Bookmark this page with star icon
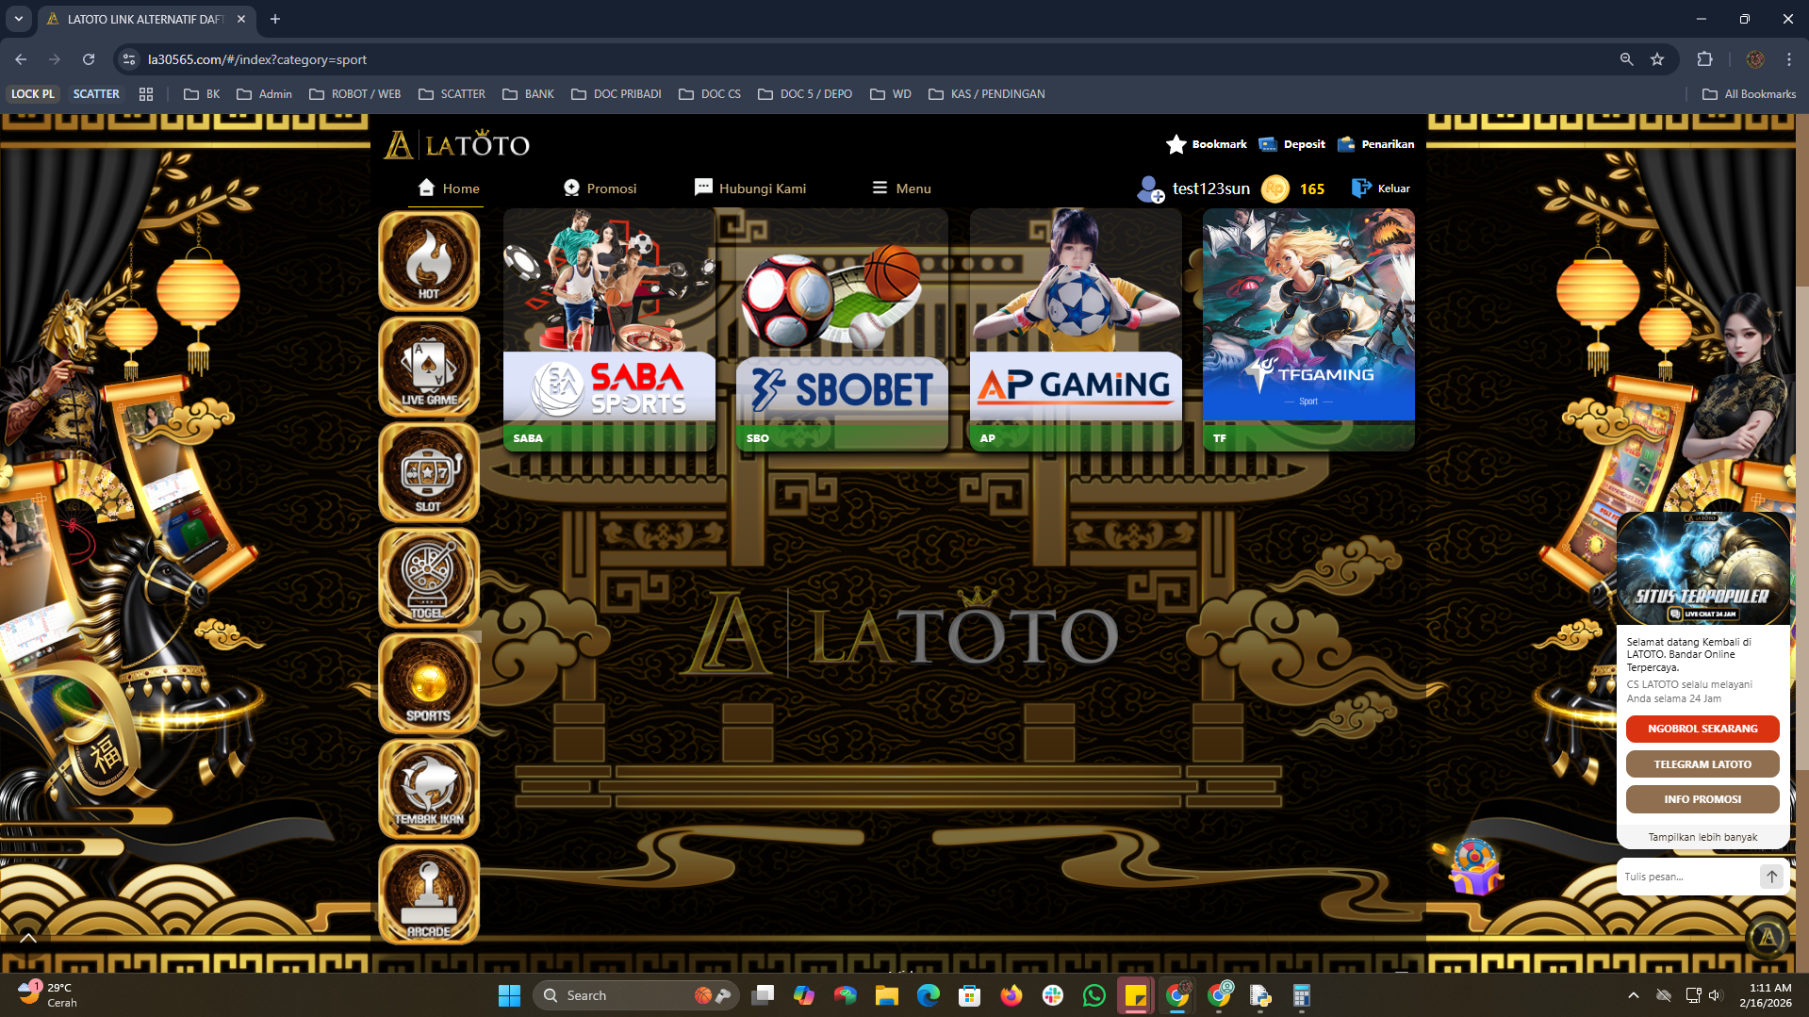The image size is (1809, 1017). tap(1657, 59)
